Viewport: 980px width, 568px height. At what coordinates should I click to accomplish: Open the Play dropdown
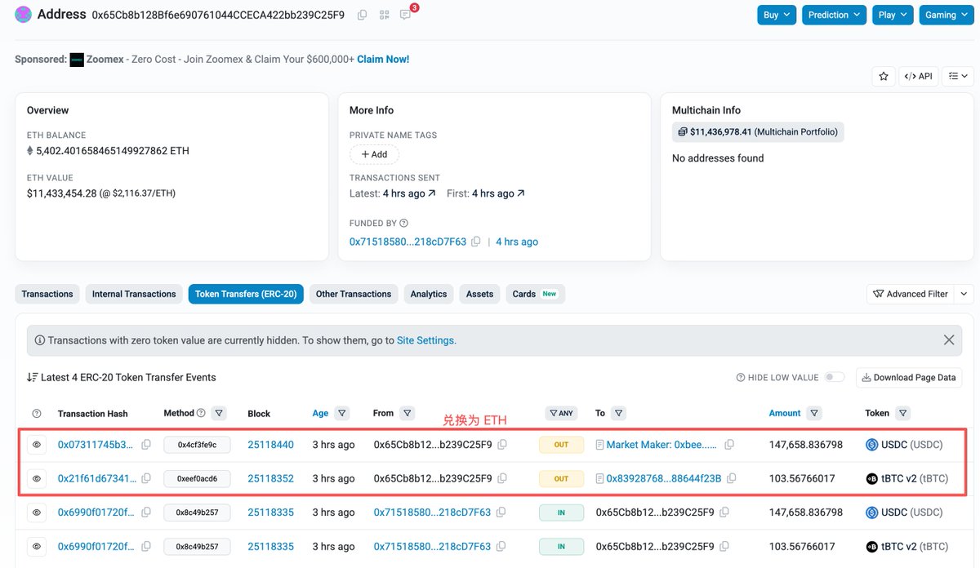893,15
